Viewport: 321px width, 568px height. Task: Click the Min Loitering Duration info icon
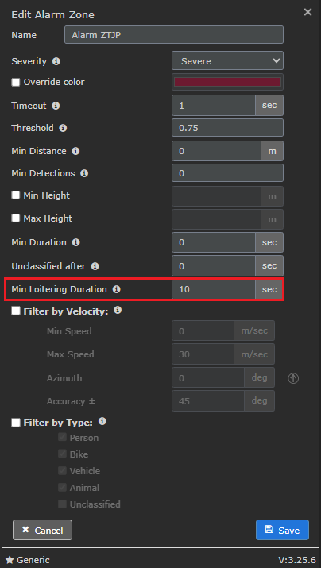116,289
